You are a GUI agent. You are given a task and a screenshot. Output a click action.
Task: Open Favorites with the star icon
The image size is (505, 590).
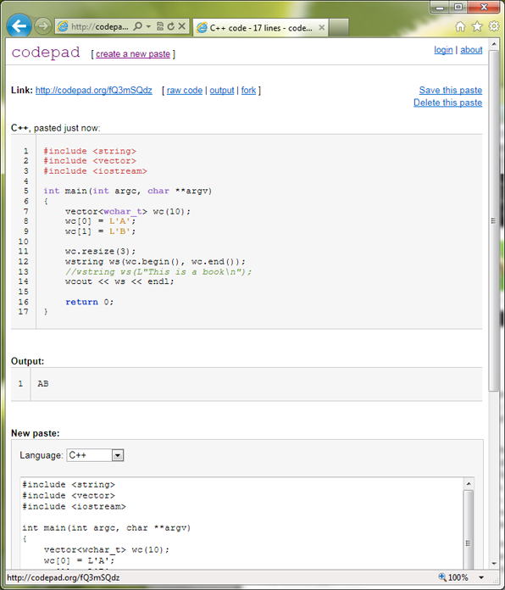pos(477,26)
